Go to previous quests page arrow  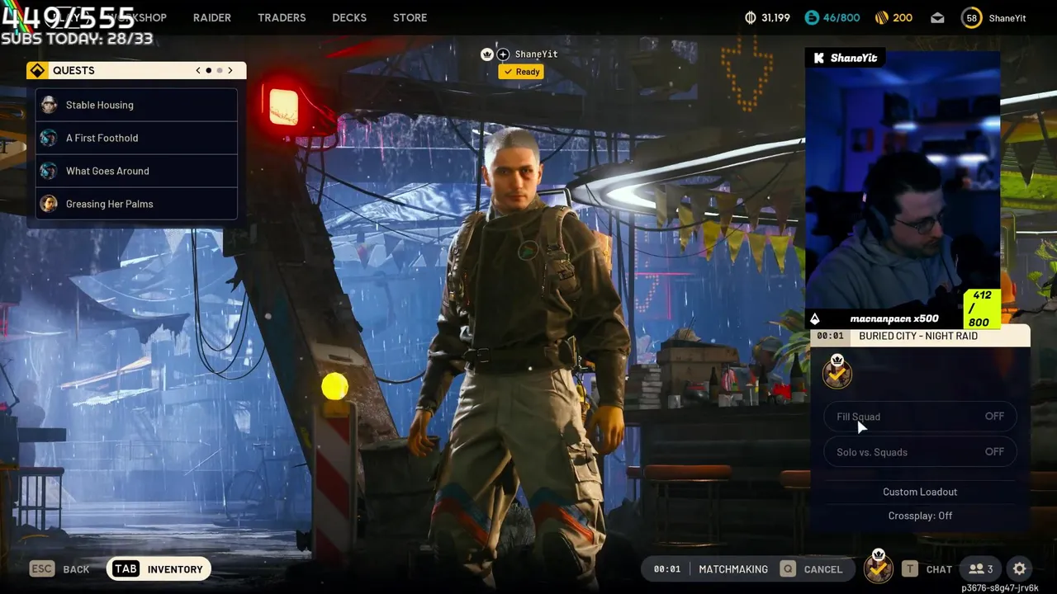[x=198, y=70]
